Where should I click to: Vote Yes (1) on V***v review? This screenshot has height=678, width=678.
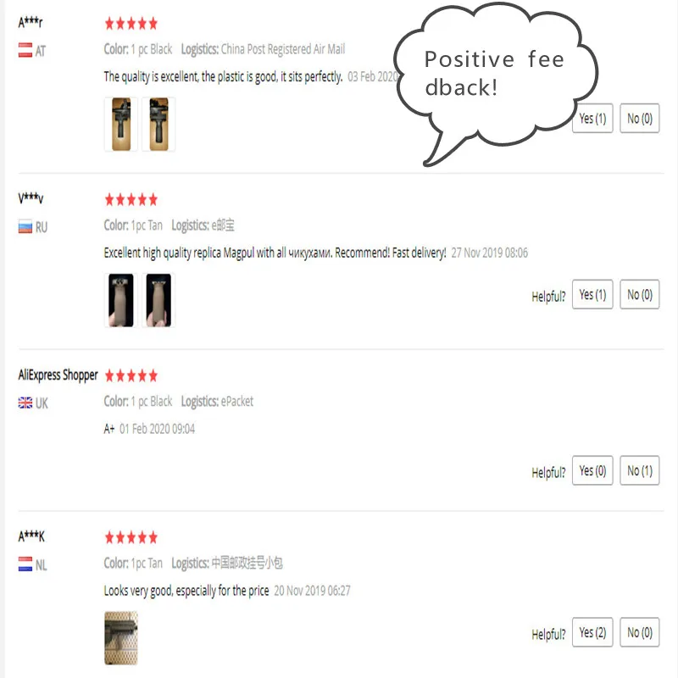(592, 294)
